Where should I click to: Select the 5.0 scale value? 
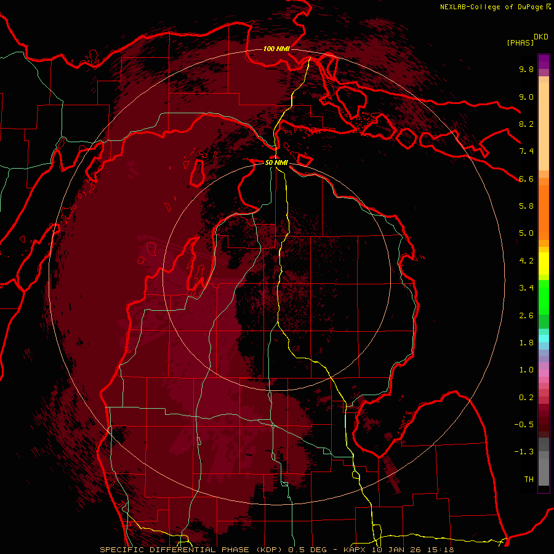click(x=526, y=233)
